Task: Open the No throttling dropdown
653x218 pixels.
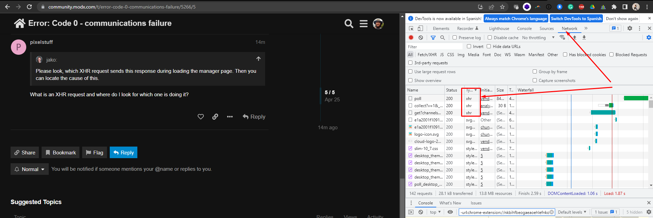Action: tap(538, 38)
